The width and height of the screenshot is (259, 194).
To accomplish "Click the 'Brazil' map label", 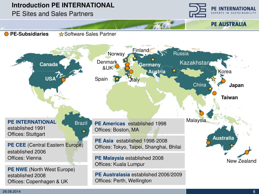I will pyautogui.click(x=81, y=123).
